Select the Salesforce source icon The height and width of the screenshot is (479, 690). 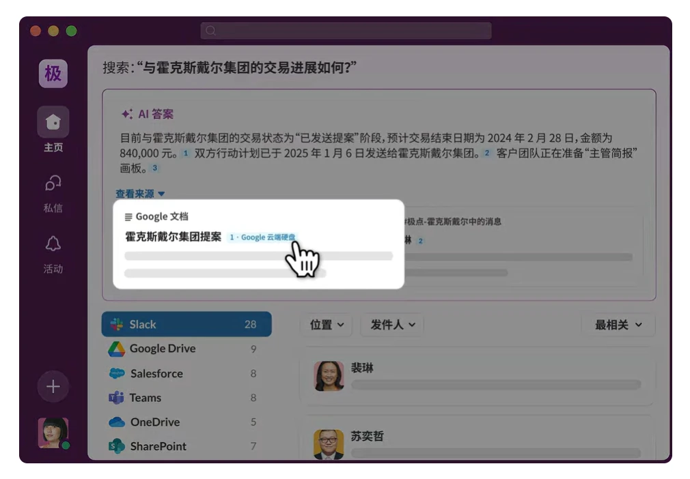(117, 373)
